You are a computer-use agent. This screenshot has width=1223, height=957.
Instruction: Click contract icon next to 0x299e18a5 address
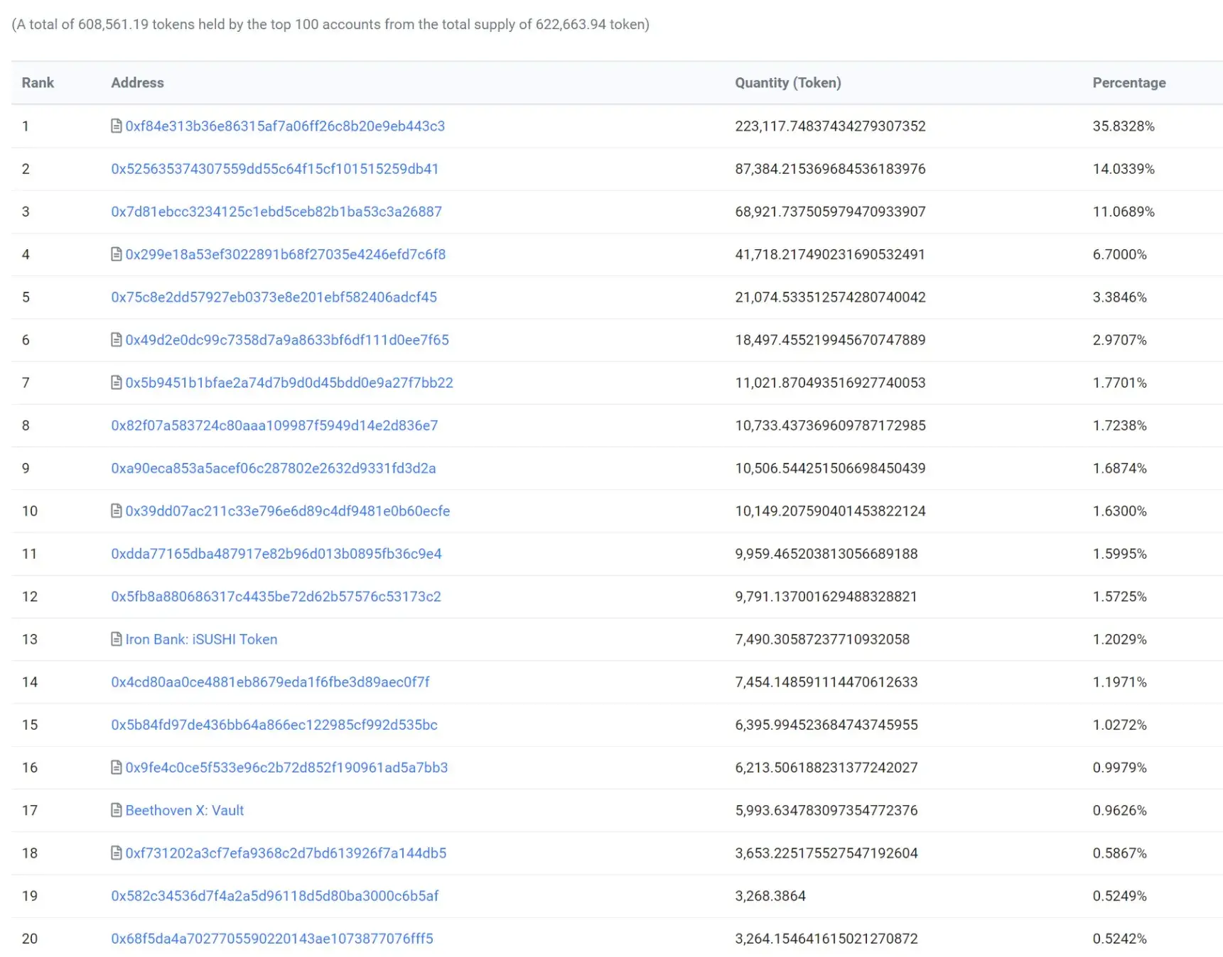click(117, 254)
